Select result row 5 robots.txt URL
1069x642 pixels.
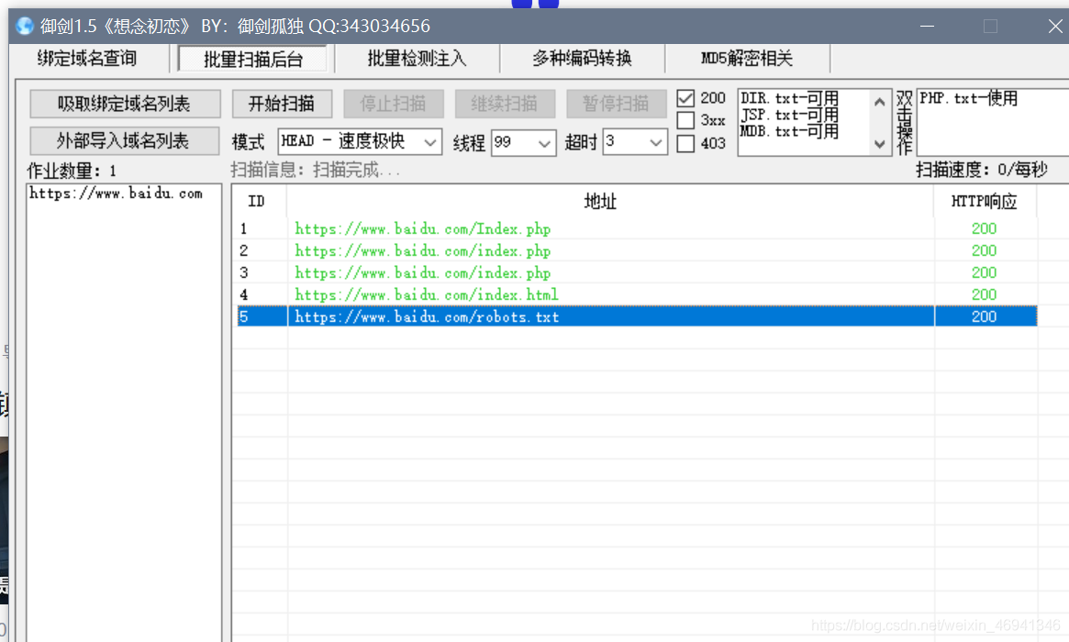427,317
